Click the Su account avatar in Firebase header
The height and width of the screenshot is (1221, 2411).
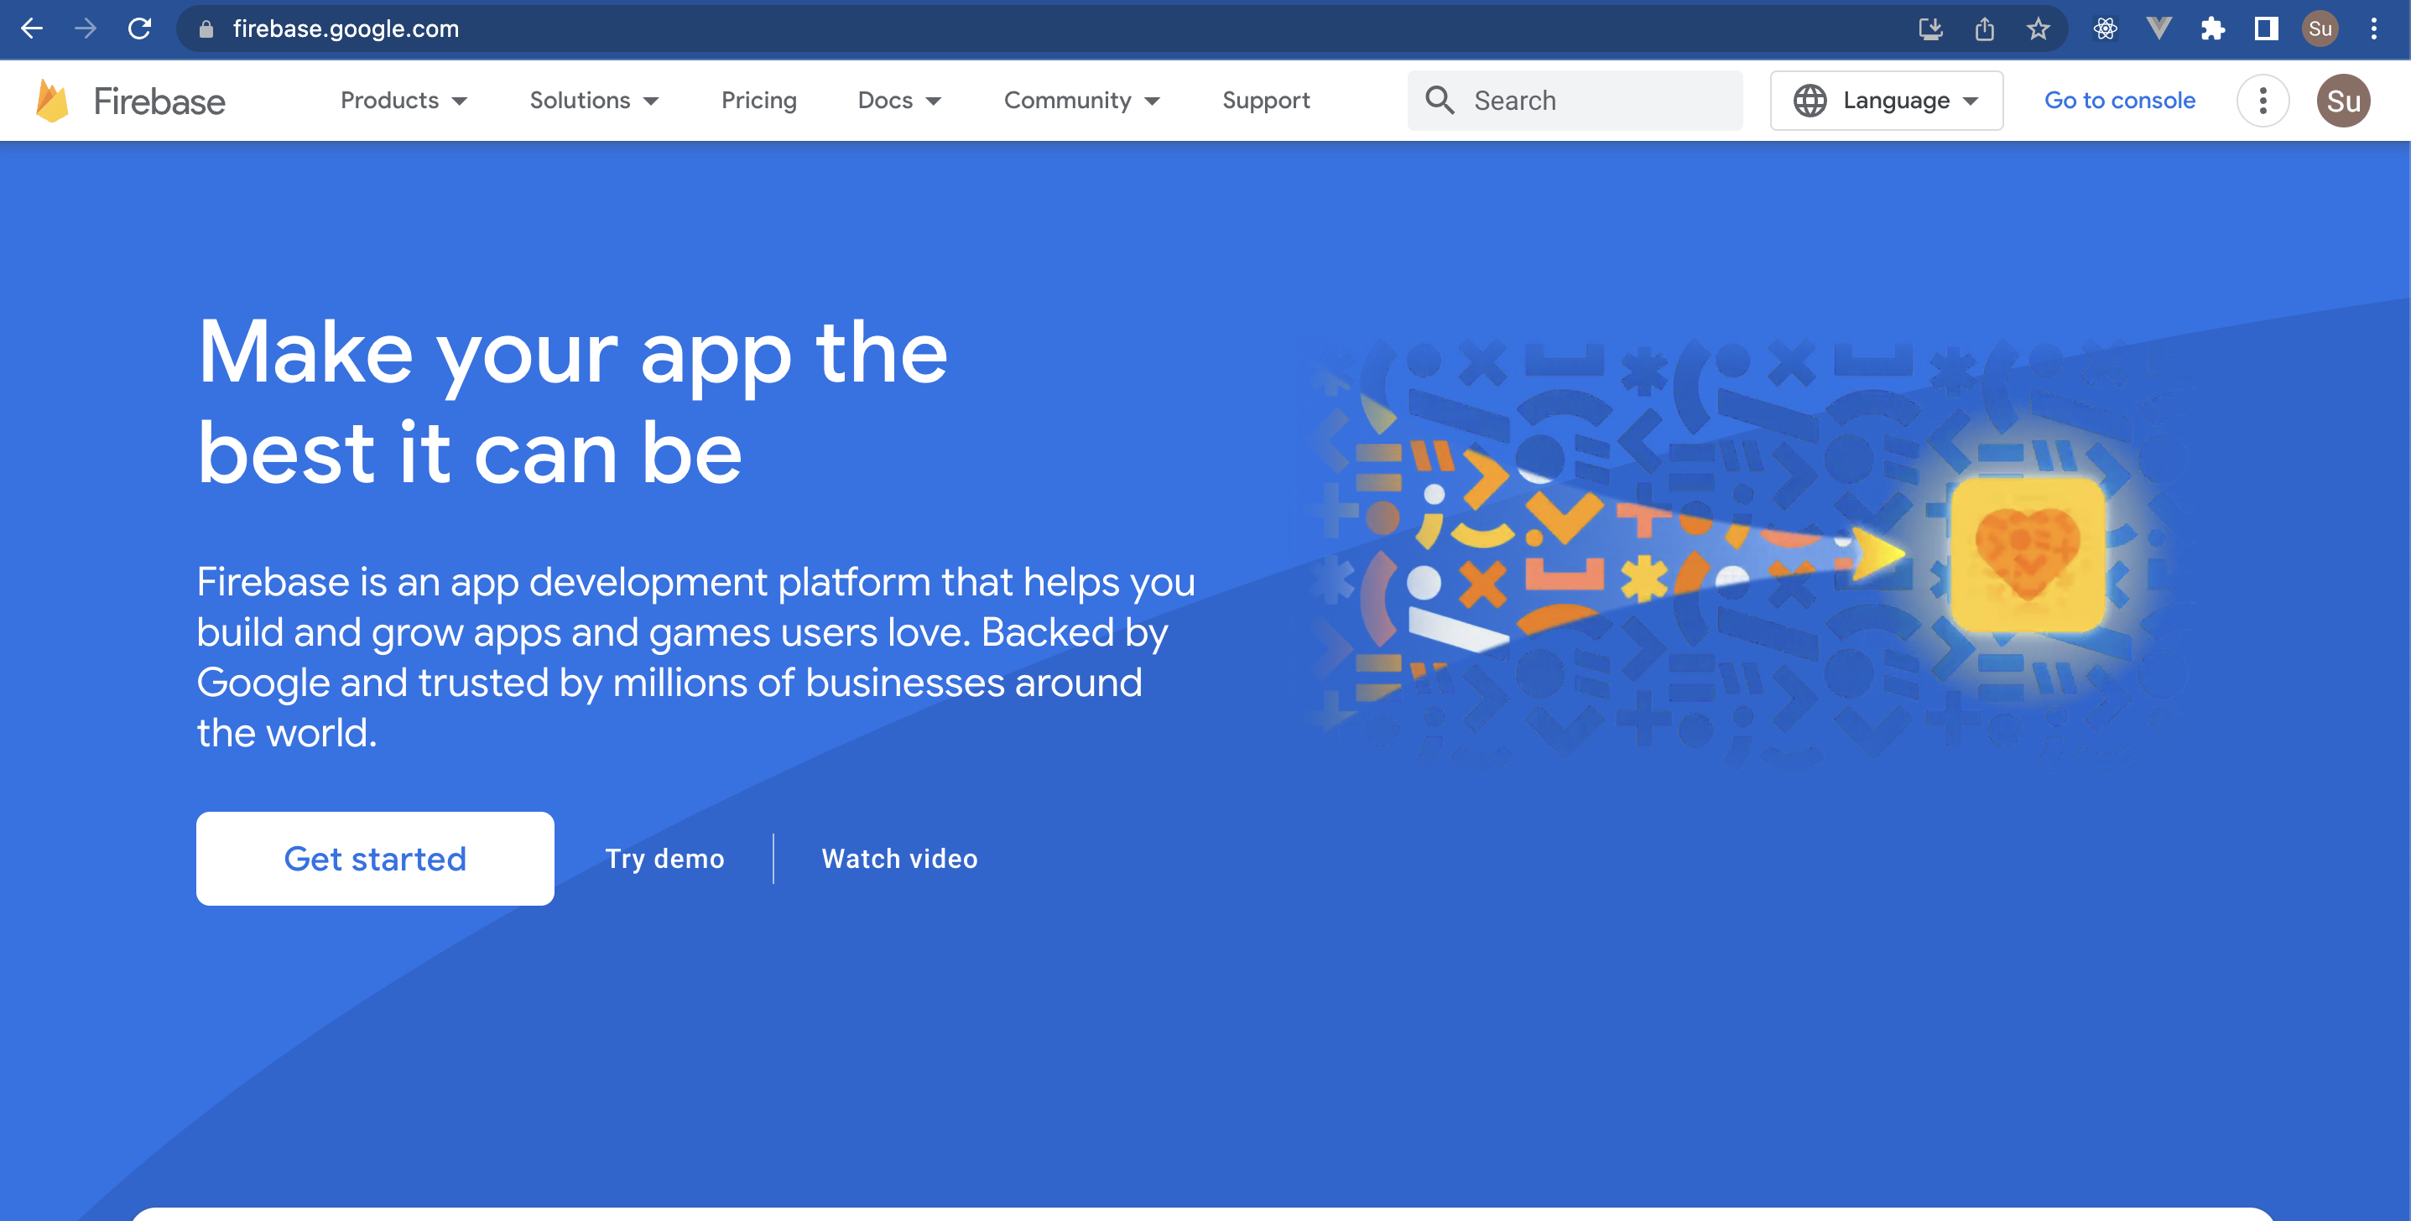[2343, 101]
